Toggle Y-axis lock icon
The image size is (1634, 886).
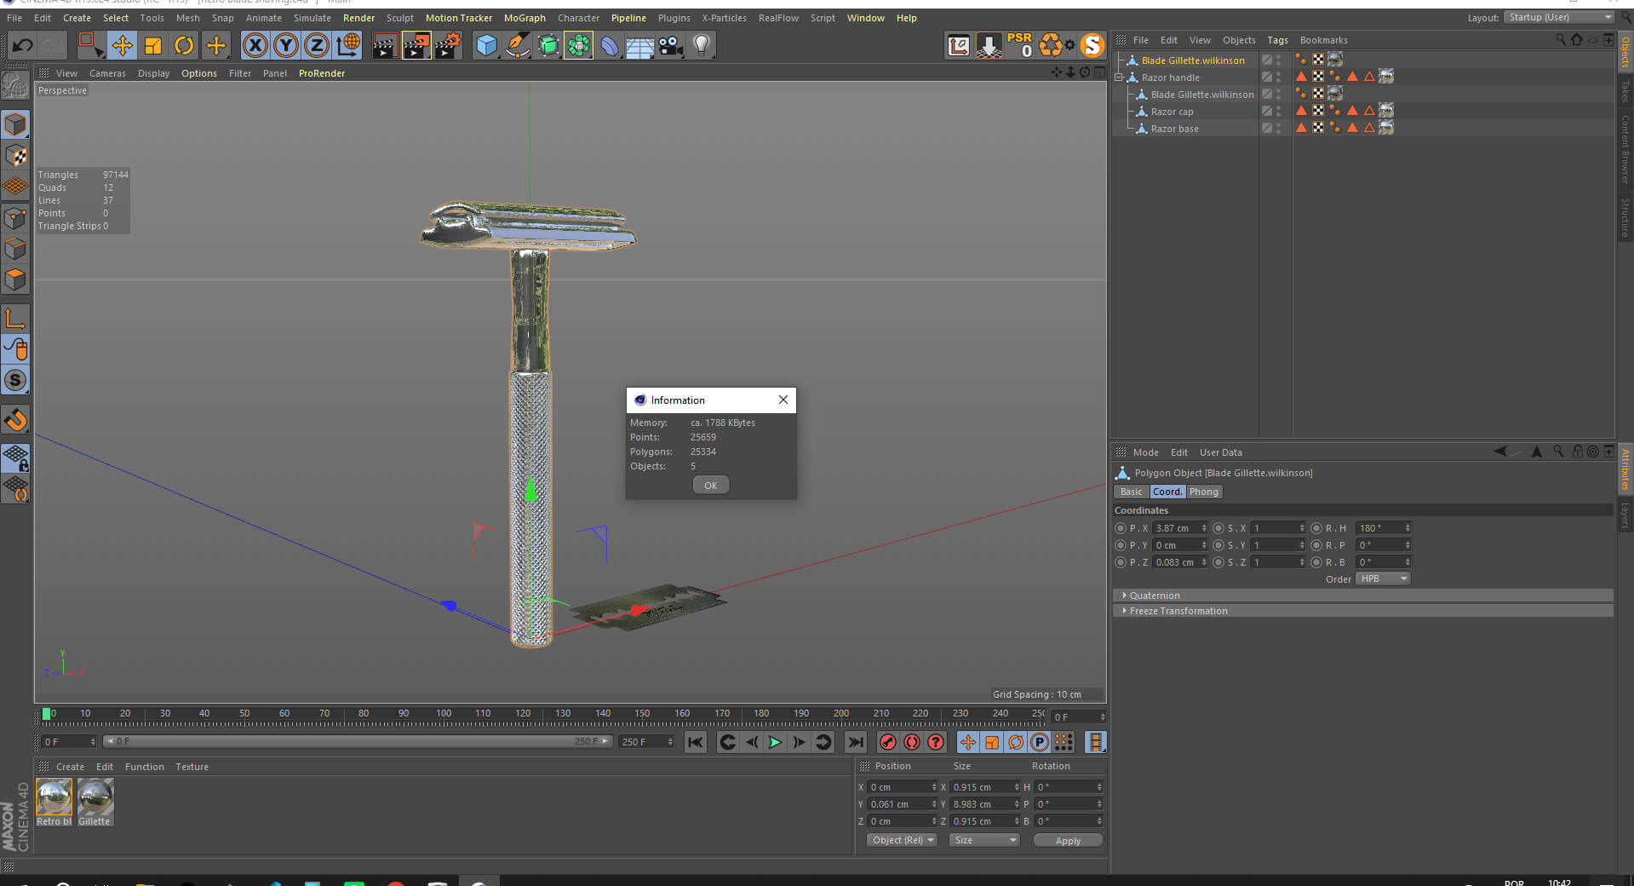(x=285, y=45)
